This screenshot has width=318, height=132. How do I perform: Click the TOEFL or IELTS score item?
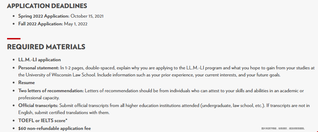pos(43,120)
